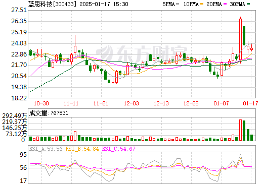
Task: Click the RSI axis value 17
Action: pos(23,181)
